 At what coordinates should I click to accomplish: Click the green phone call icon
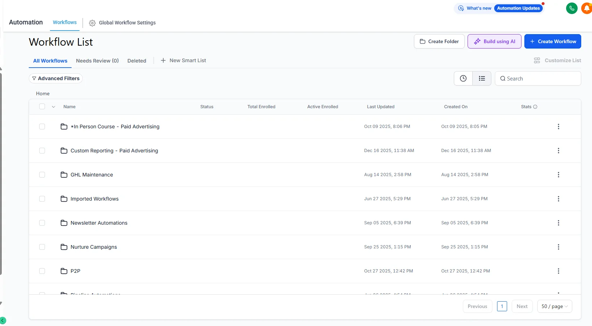pos(571,8)
